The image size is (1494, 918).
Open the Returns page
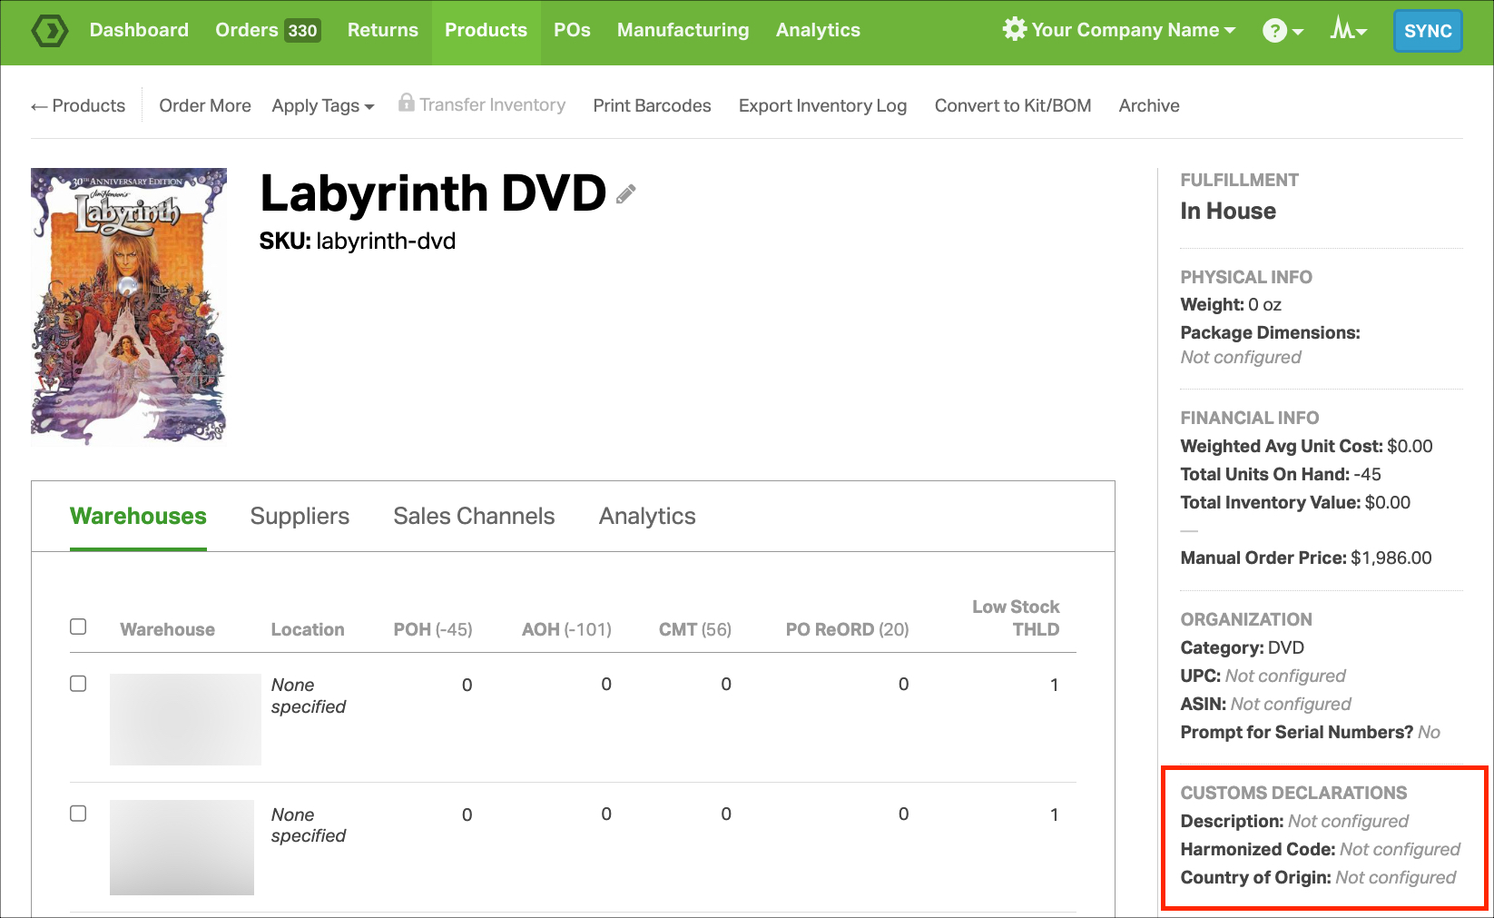point(383,30)
